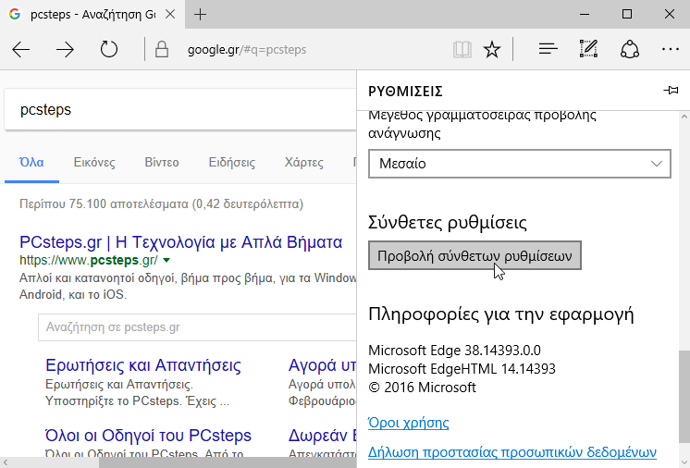The height and width of the screenshot is (468, 690).
Task: Click settings pane scroll-up arrow
Action: [684, 117]
